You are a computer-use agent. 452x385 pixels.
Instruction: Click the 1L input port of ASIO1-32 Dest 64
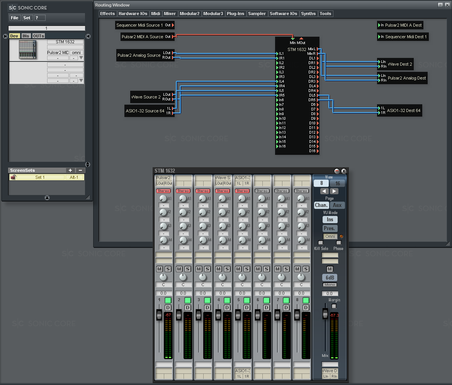pyautogui.click(x=379, y=108)
